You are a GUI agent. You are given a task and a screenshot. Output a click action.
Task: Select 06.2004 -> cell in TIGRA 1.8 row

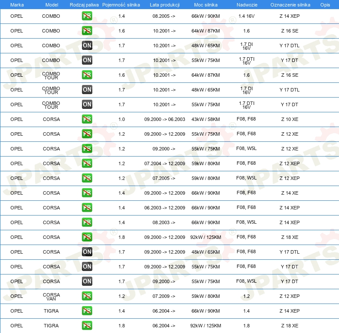pyautogui.click(x=164, y=326)
